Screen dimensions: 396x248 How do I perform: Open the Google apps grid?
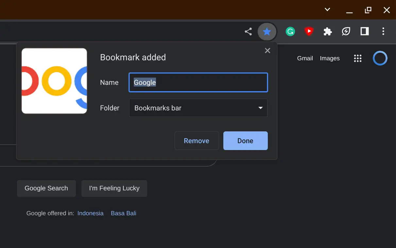pyautogui.click(x=358, y=58)
